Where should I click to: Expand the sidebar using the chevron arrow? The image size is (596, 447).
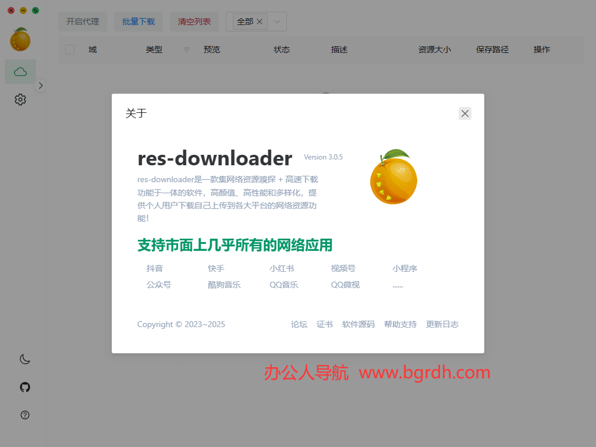40,85
